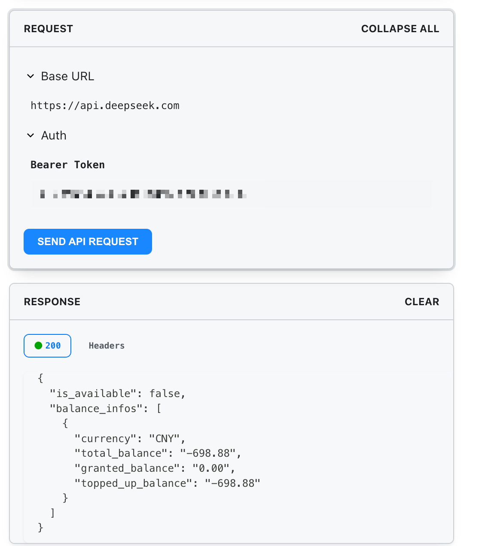Switch to the Headers tab

107,346
